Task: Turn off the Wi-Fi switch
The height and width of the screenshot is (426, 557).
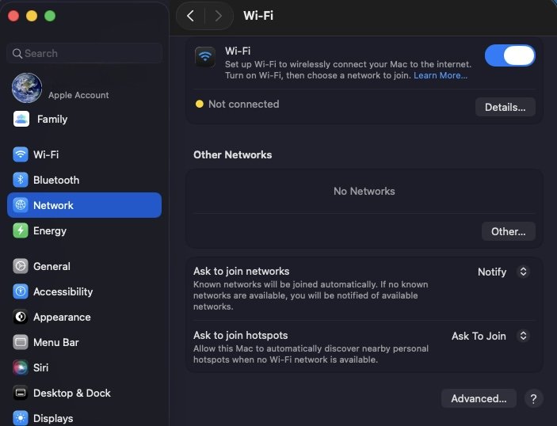Action: click(510, 55)
